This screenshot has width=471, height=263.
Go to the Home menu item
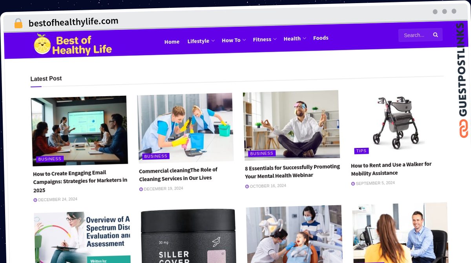(x=172, y=42)
